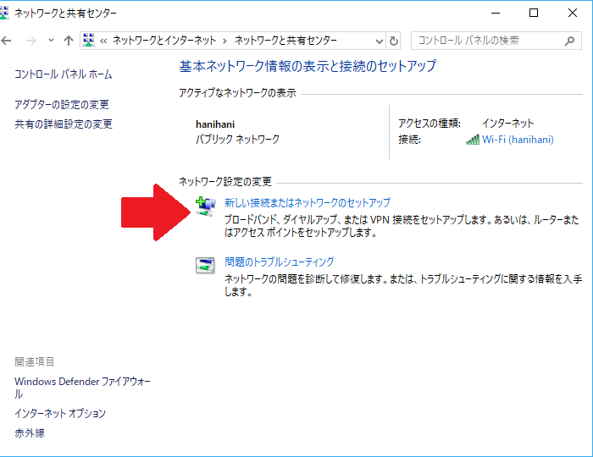Focus the コントロール パネルの検索 search field

pos(496,41)
